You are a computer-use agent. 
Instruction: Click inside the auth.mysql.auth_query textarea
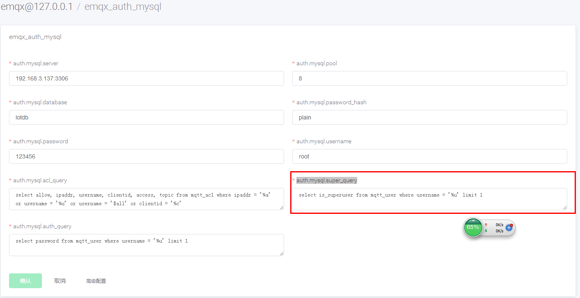point(147,245)
